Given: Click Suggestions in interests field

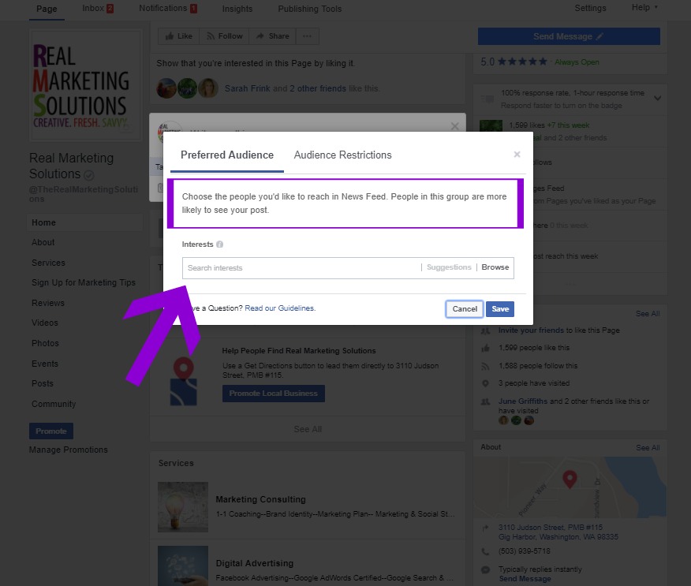Looking at the screenshot, I should pyautogui.click(x=449, y=267).
